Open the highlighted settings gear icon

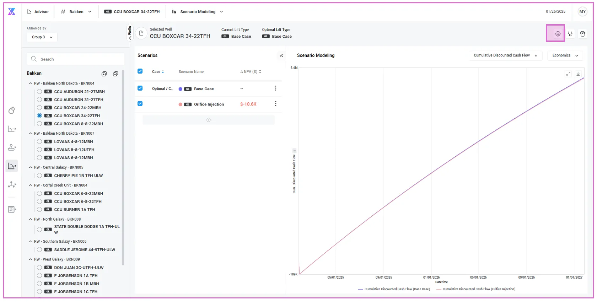(558, 34)
